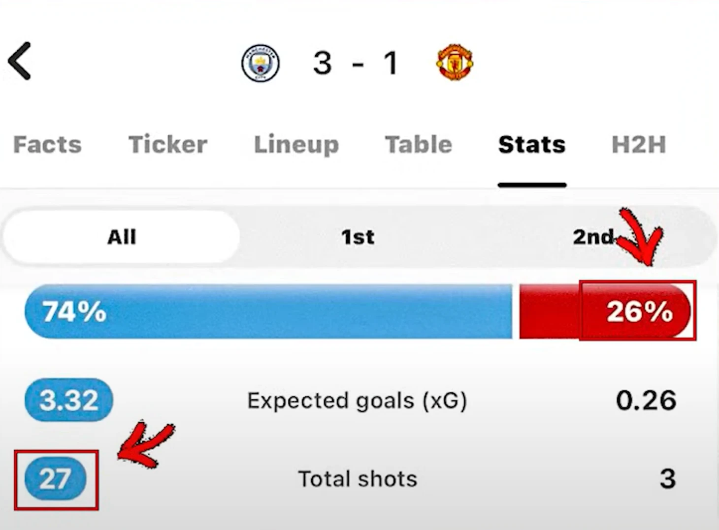Open the Manchester United crest
Image resolution: width=719 pixels, height=530 pixels.
pyautogui.click(x=455, y=62)
